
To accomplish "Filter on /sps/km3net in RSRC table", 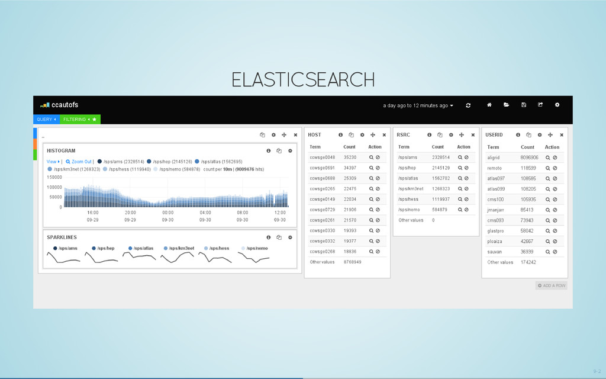I will tap(460, 189).
